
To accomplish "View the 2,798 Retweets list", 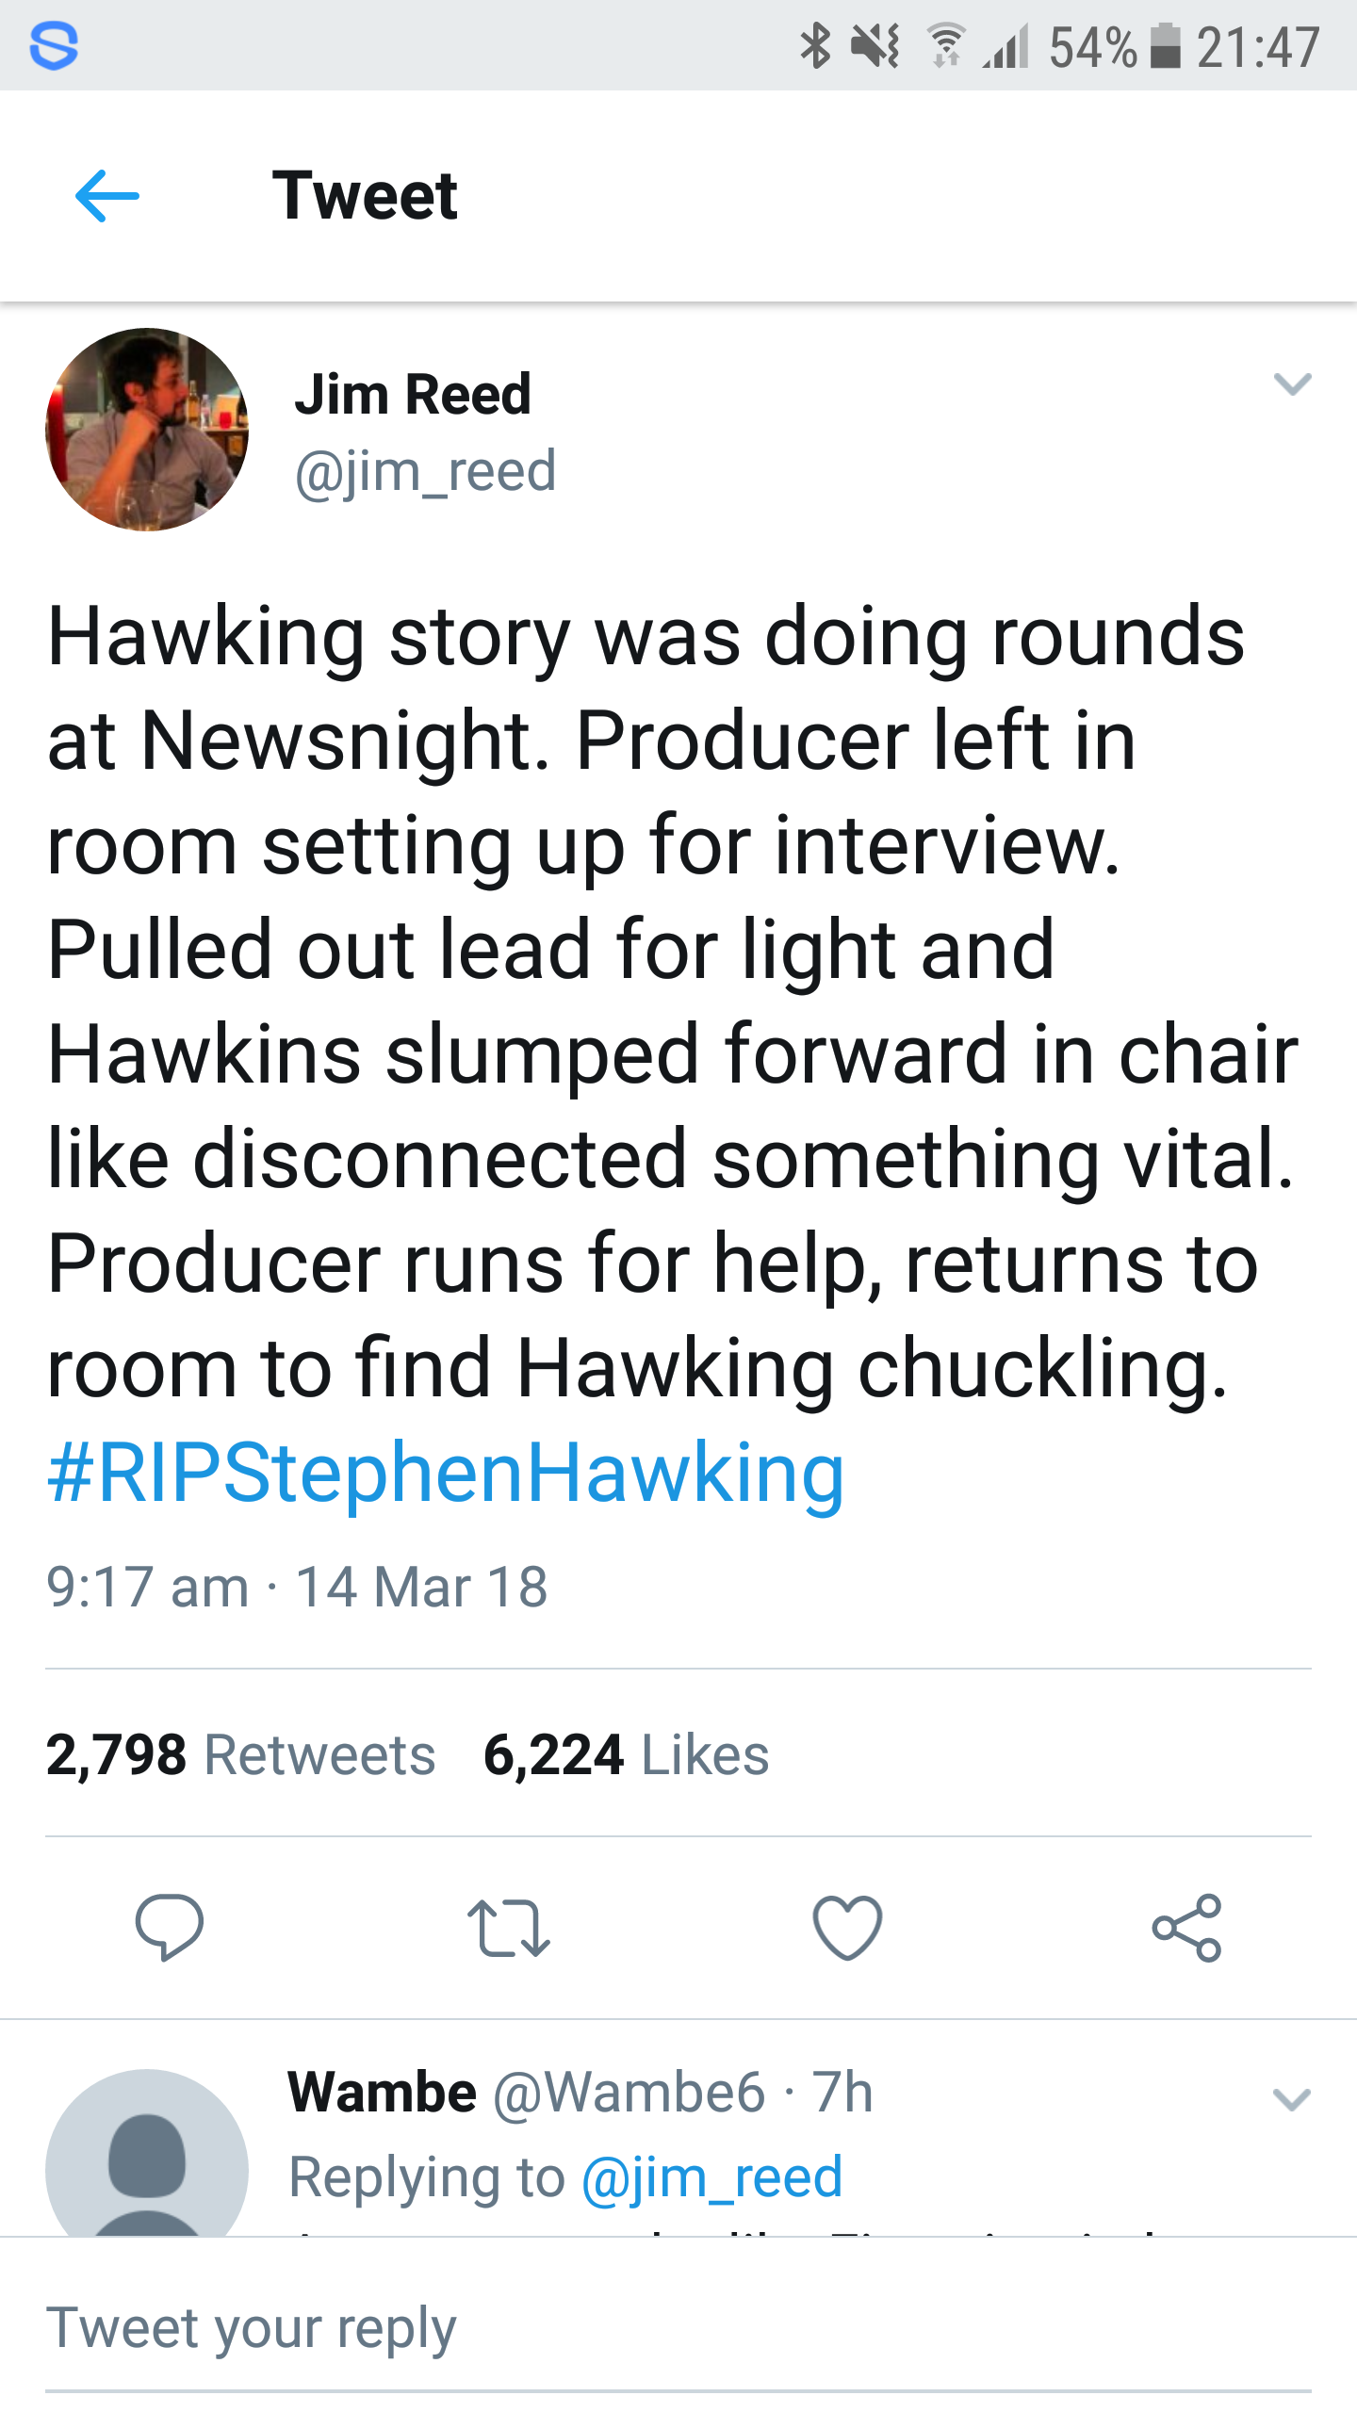I will (240, 1754).
